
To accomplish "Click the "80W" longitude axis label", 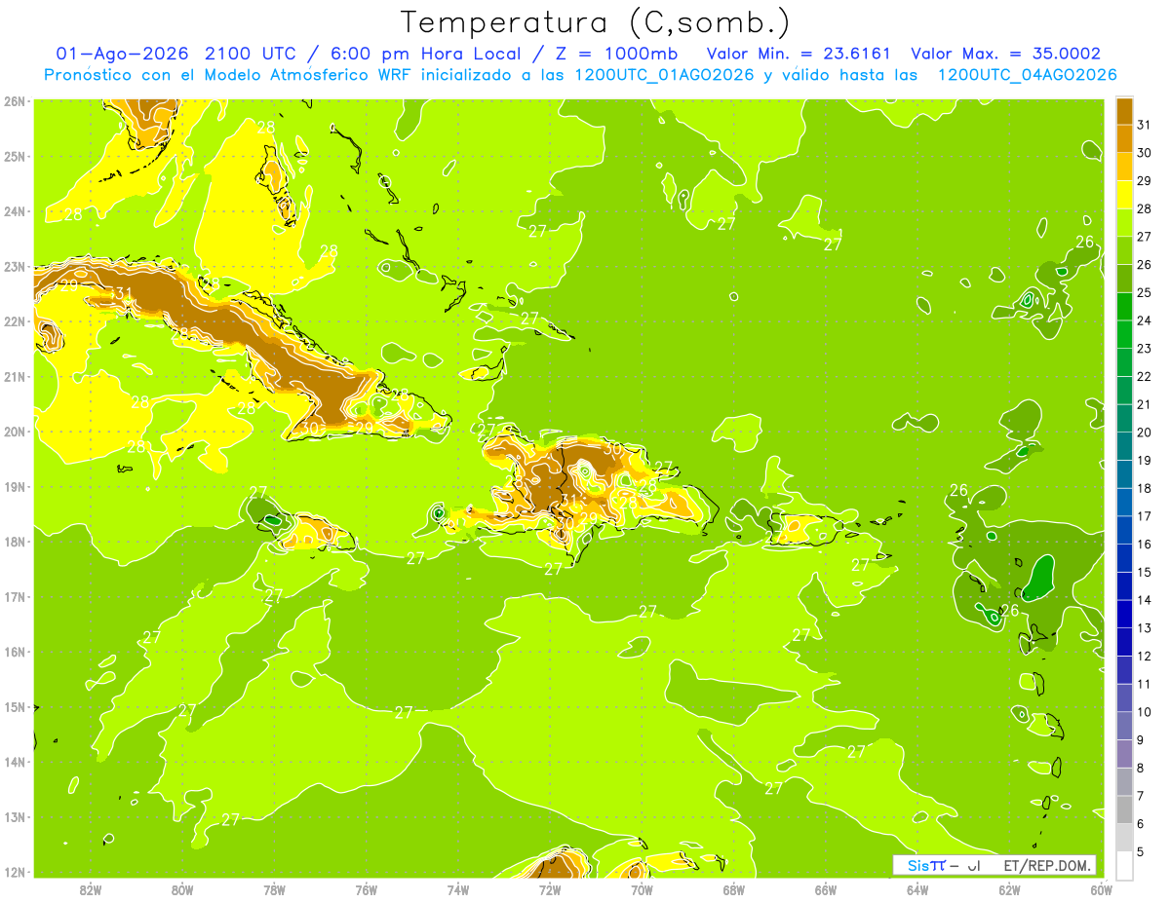I will 181,889.
